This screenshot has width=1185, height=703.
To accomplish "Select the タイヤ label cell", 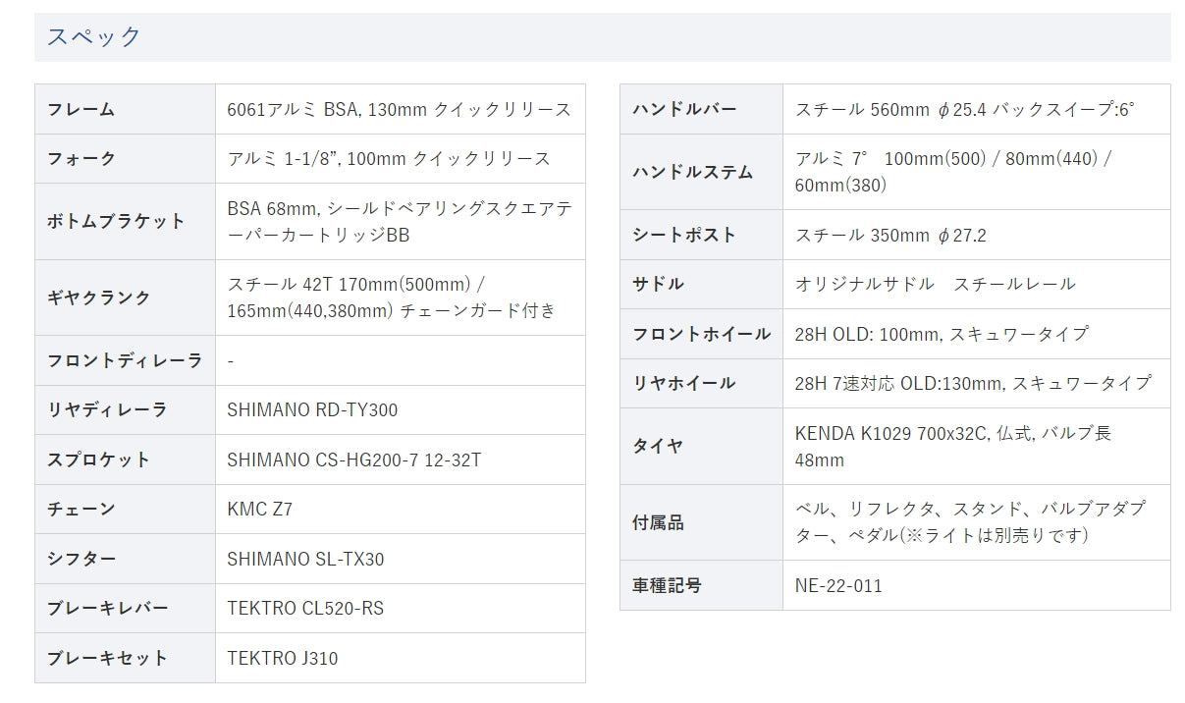I will point(701,446).
